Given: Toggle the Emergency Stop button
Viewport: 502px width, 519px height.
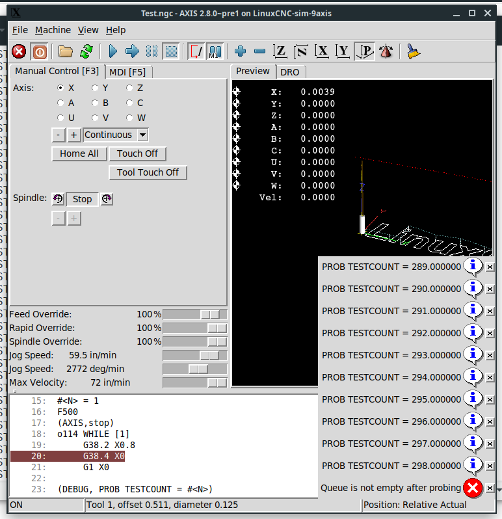Looking at the screenshot, I should (x=19, y=51).
